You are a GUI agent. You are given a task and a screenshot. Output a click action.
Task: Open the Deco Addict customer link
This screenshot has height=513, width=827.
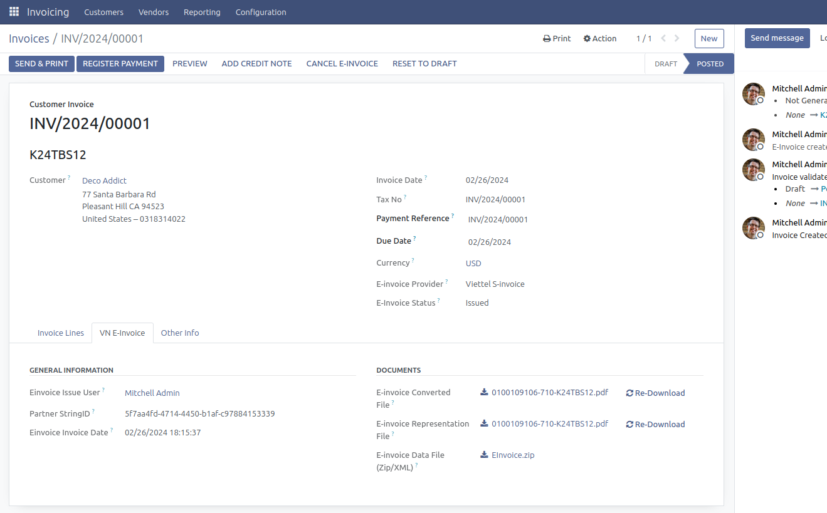tap(104, 181)
